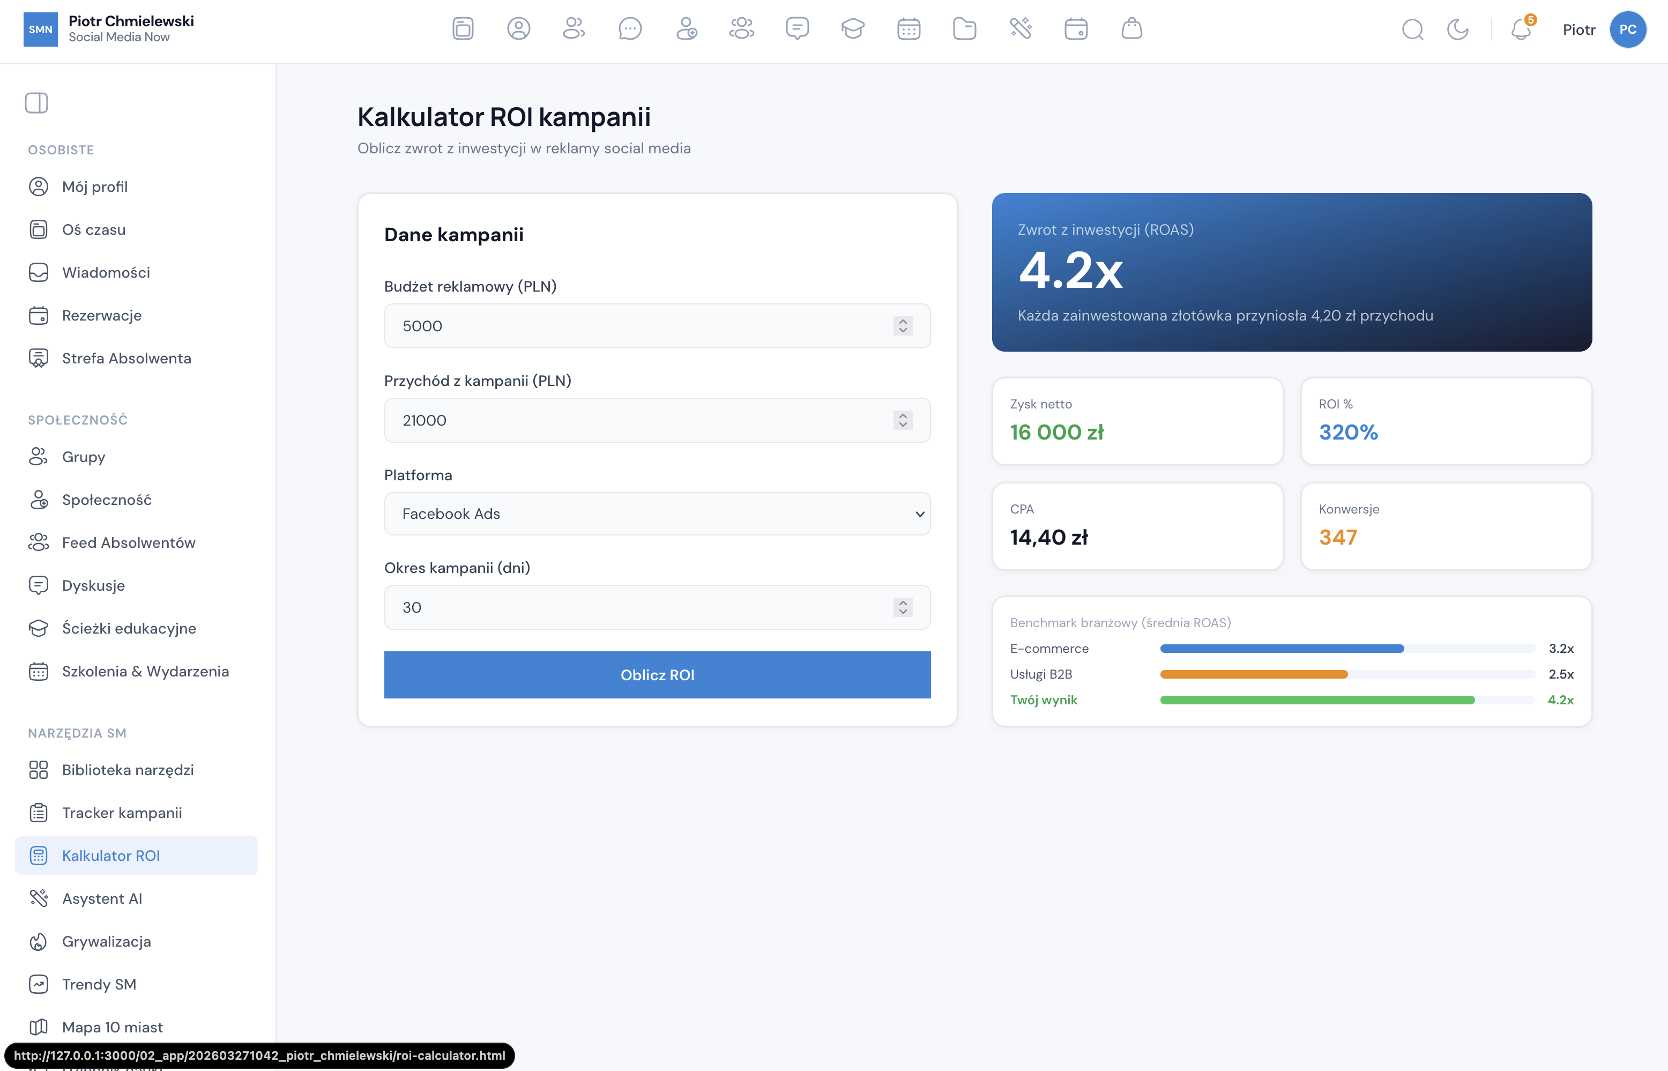The width and height of the screenshot is (1668, 1071).
Task: Click the green Twój wynik benchmark bar
Action: tap(1317, 700)
